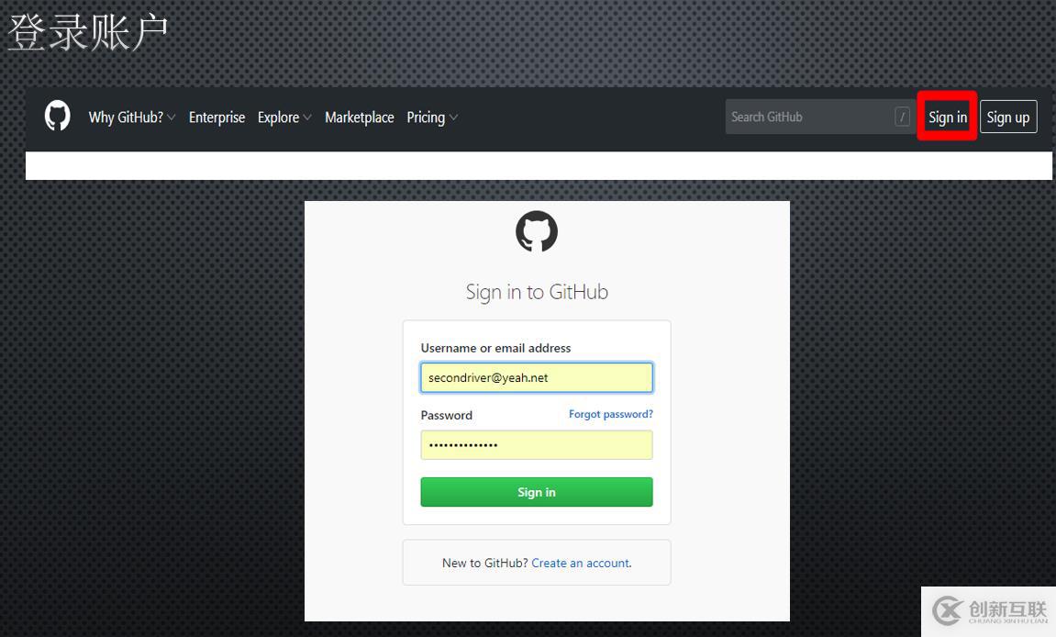The image size is (1056, 637).
Task: Click the green Sign in button
Action: [x=537, y=492]
